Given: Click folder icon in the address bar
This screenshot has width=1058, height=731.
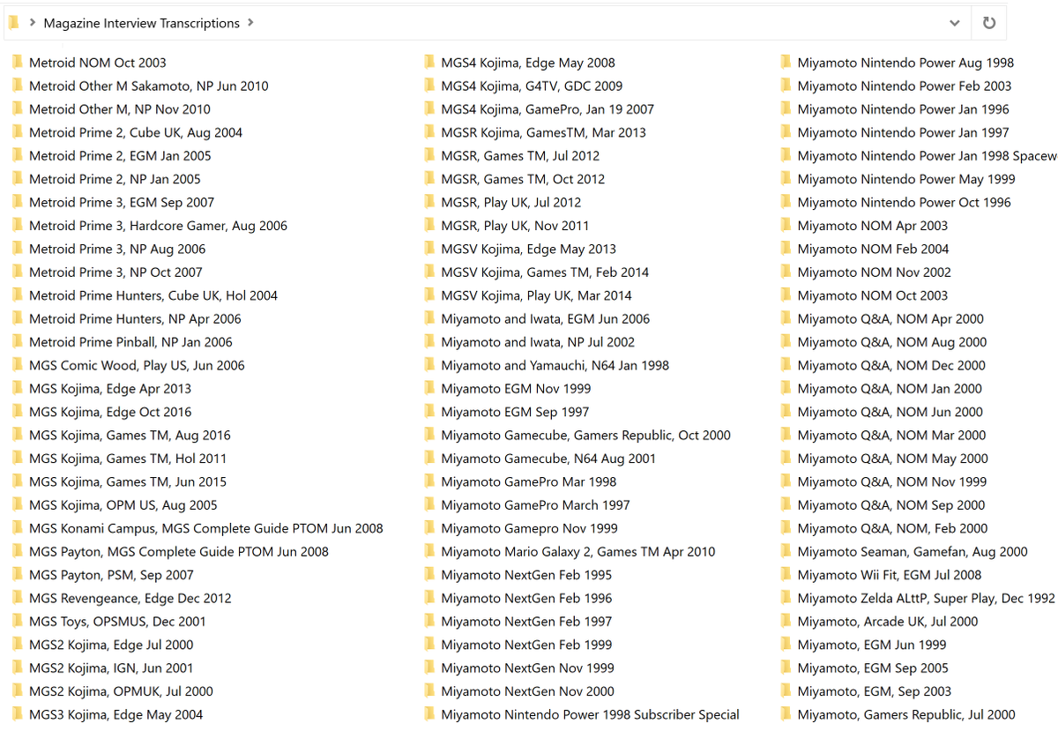Looking at the screenshot, I should [x=13, y=23].
